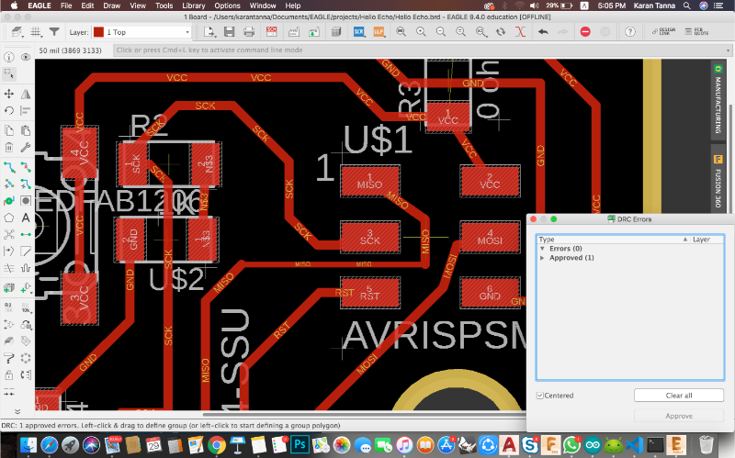This screenshot has height=458, width=735.
Task: Open Finder from the Dock
Action: (x=28, y=444)
